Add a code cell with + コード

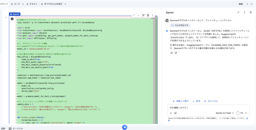(x=16, y=4)
